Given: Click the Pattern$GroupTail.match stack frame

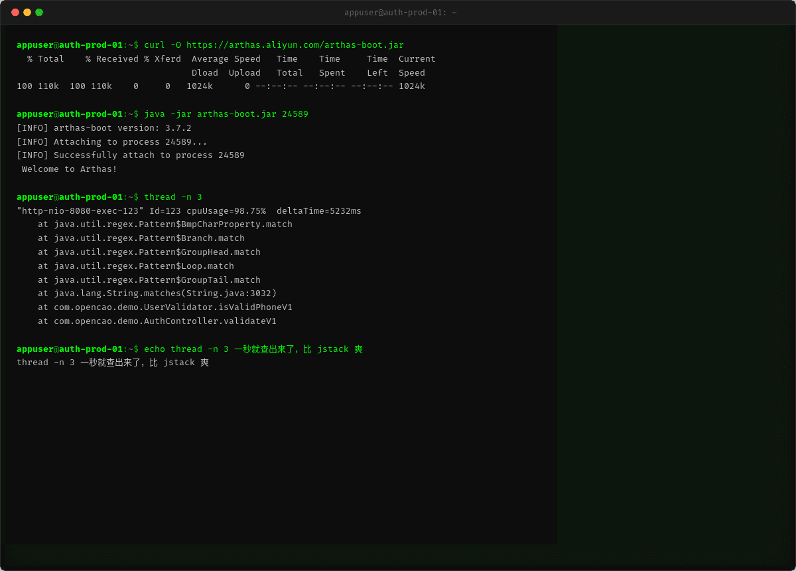Looking at the screenshot, I should coord(149,280).
